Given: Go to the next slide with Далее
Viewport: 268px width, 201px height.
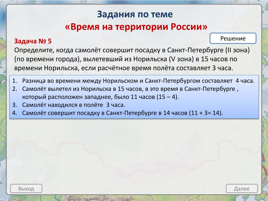Looking at the screenshot, I should (242, 188).
